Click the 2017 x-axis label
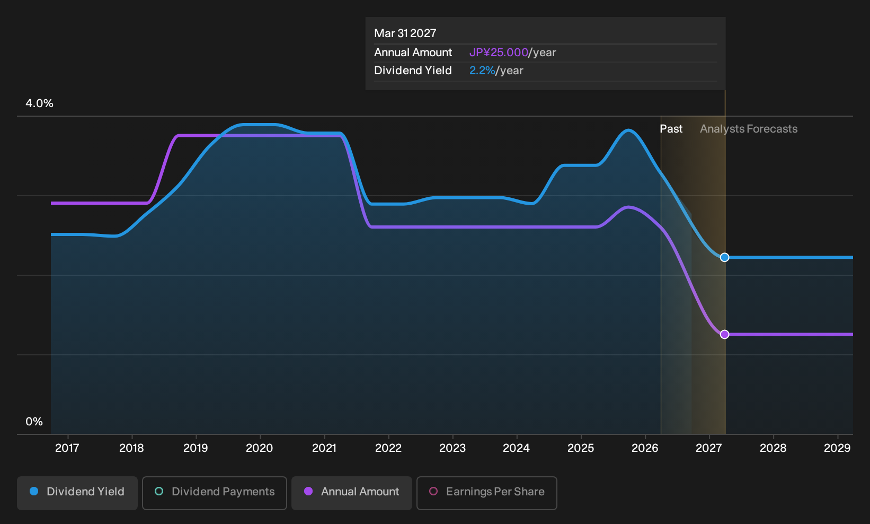The width and height of the screenshot is (870, 524). 67,448
